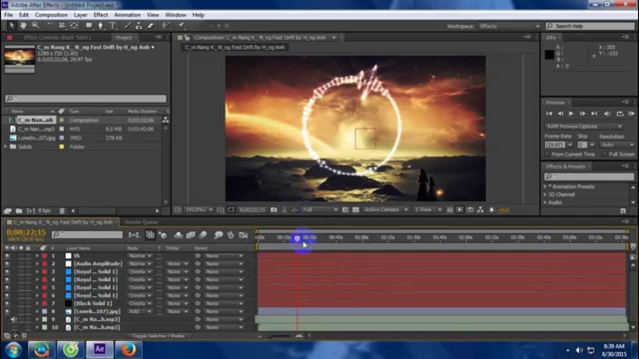
Task: Click the red label color of layer 1
Action: (x=44, y=256)
